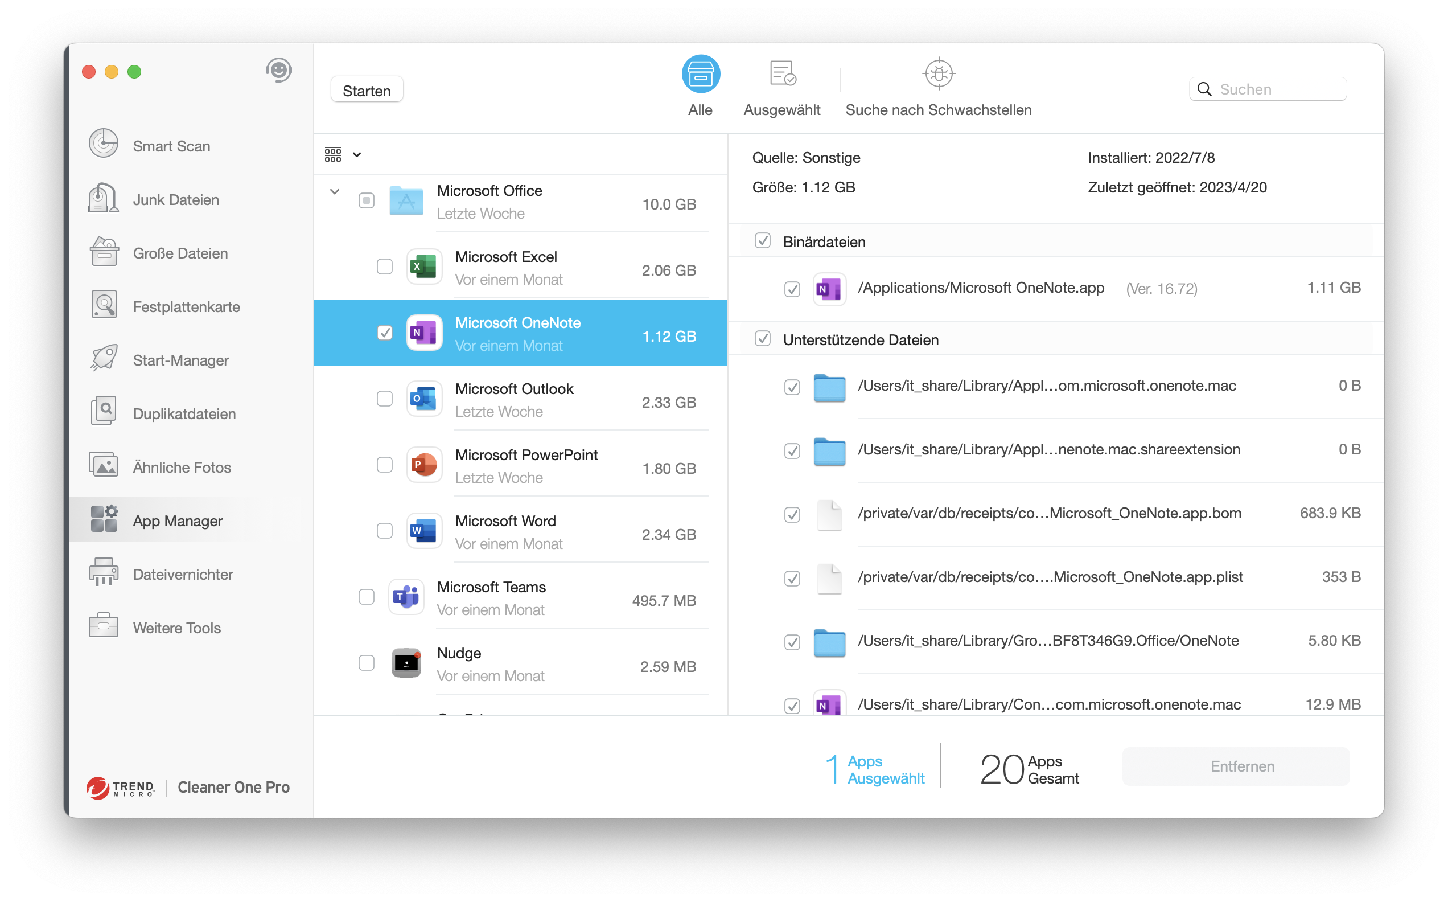This screenshot has height=902, width=1448.
Task: Click the support smiley face icon
Action: (278, 71)
